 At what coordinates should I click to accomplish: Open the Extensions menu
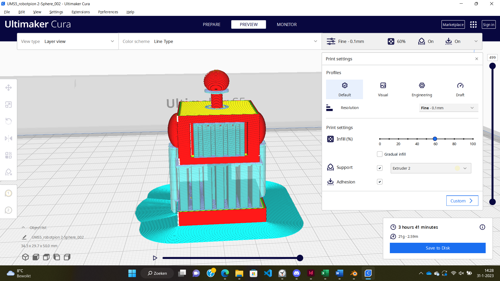(81, 12)
